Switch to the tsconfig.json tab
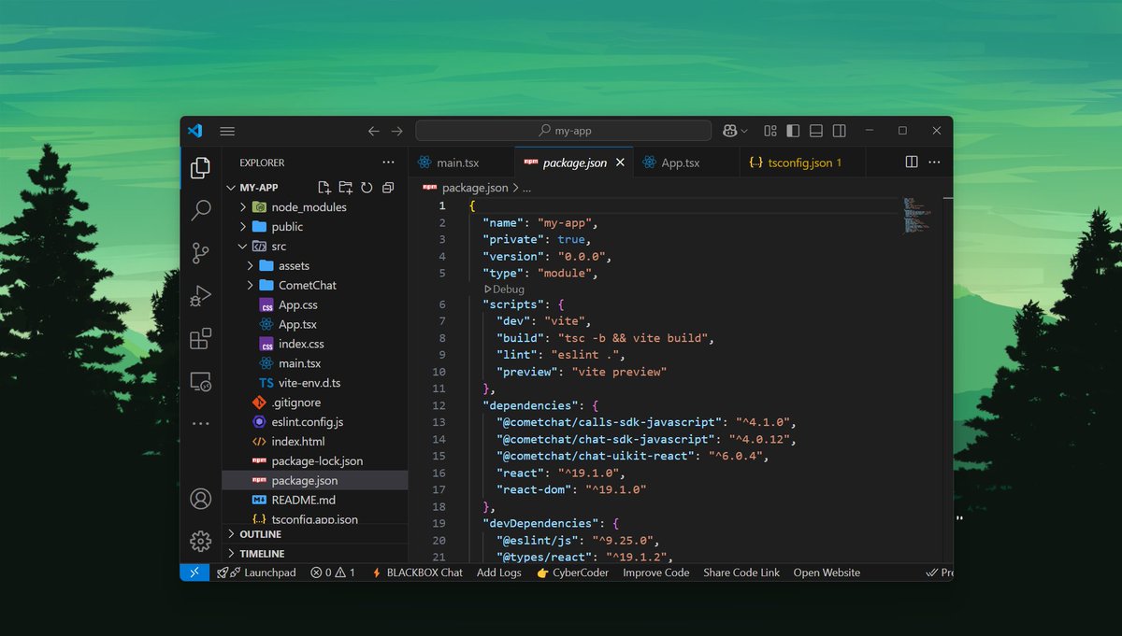Viewport: 1122px width, 636px height. [x=802, y=163]
